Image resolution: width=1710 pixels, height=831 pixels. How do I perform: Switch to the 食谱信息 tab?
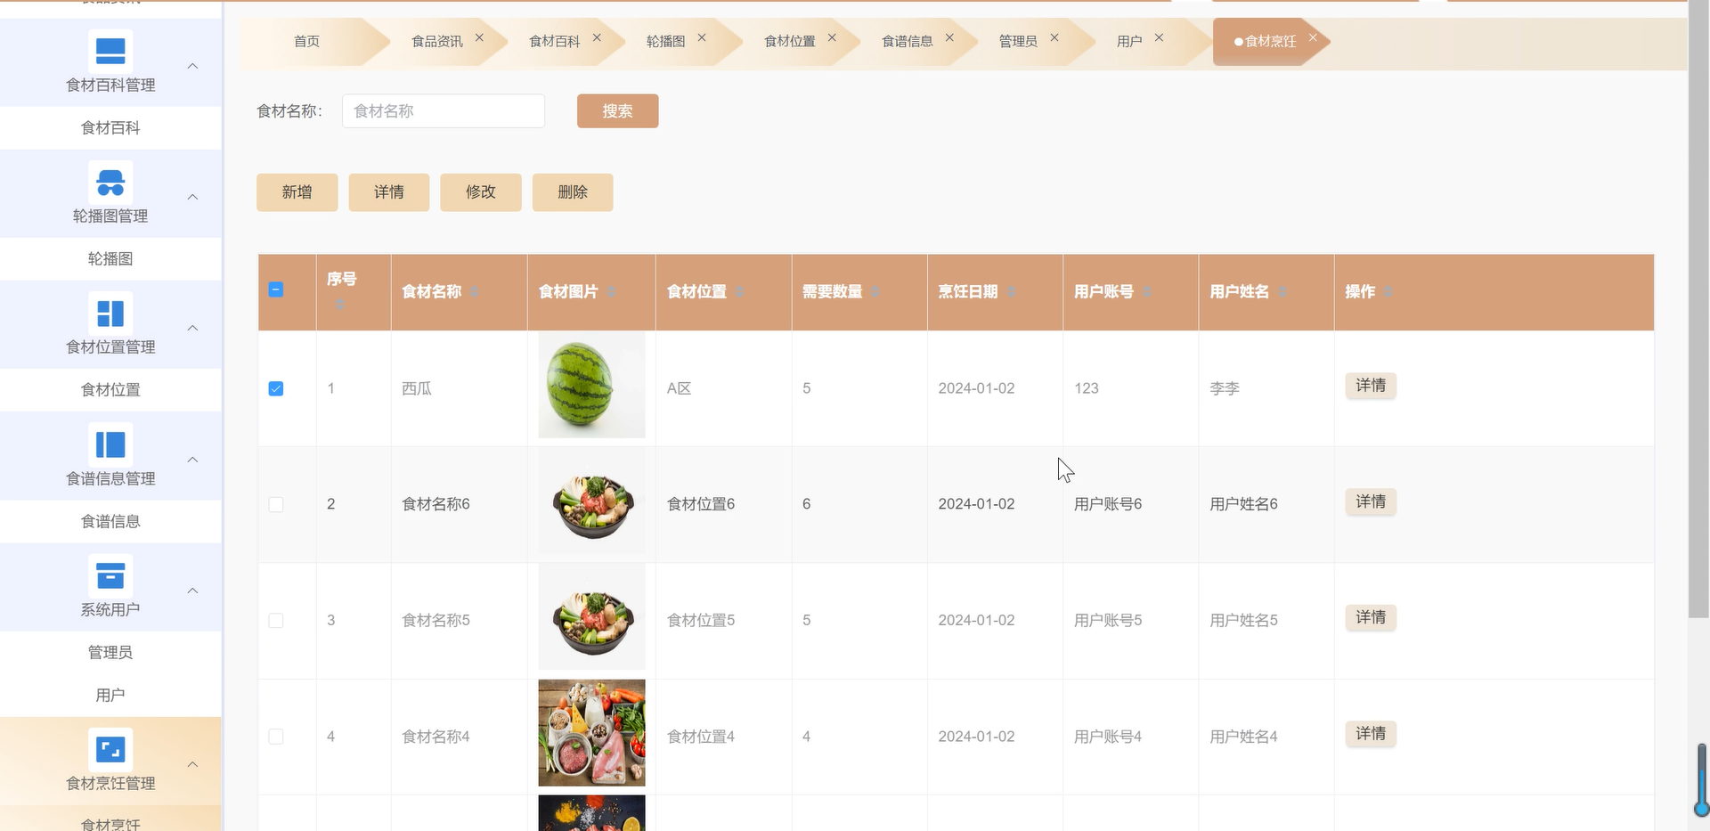908,41
